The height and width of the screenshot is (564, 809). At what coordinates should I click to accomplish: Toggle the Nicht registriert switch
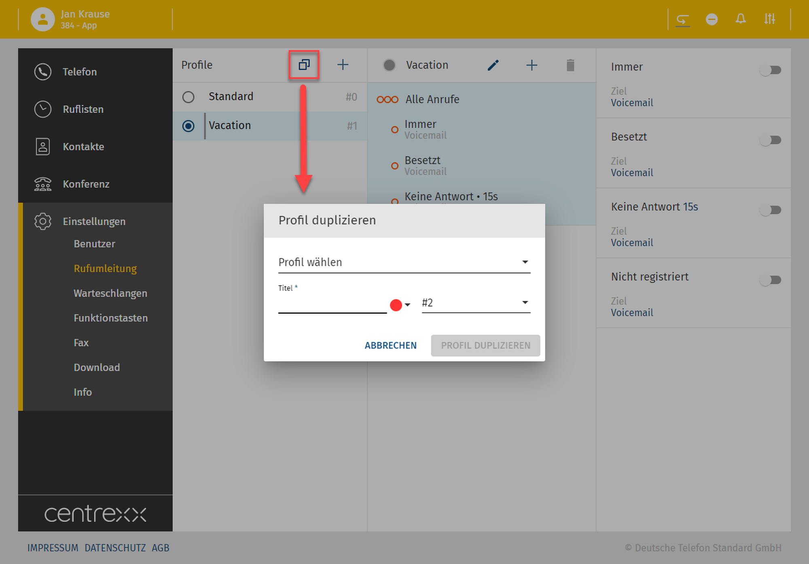(x=771, y=280)
